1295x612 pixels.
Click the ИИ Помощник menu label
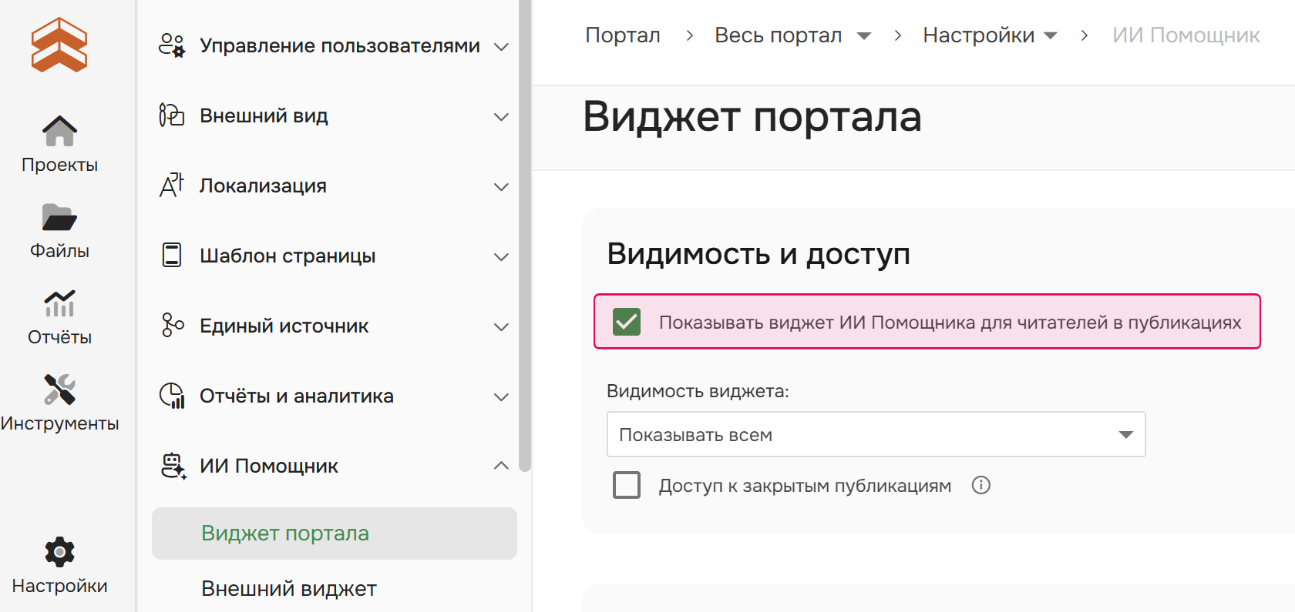pyautogui.click(x=268, y=466)
